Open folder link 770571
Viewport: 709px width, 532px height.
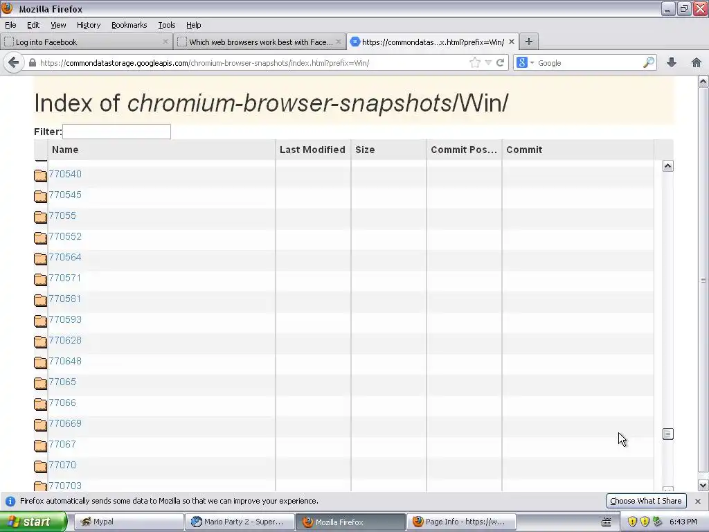coord(64,278)
